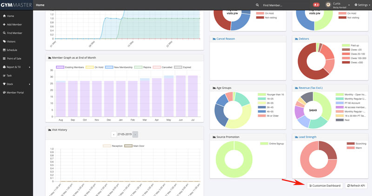Toggle Reception series in Visit History legend
The height and width of the screenshot is (196, 372).
(x=114, y=146)
